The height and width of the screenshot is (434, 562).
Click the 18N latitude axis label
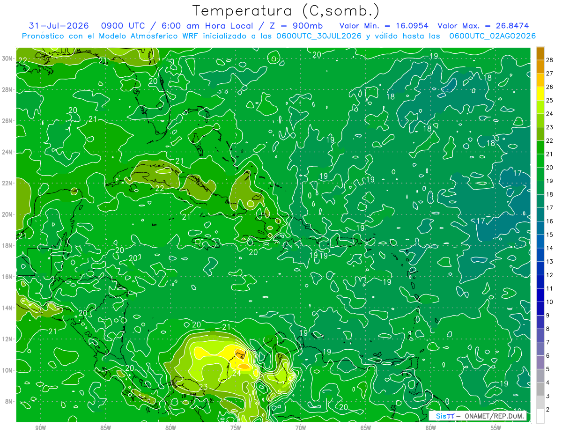coord(8,245)
